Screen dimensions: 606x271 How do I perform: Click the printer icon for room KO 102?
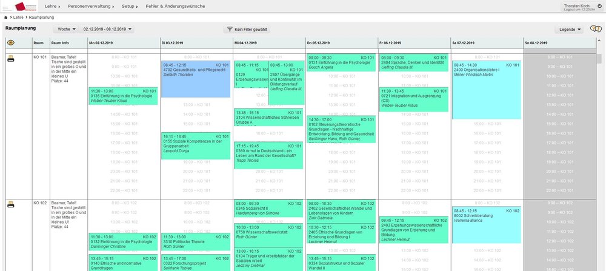pyautogui.click(x=10, y=204)
